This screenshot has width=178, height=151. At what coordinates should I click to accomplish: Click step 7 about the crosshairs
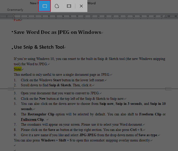(x=82, y=124)
